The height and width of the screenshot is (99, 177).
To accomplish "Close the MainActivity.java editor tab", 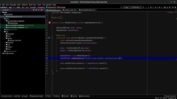I will click(61, 10).
